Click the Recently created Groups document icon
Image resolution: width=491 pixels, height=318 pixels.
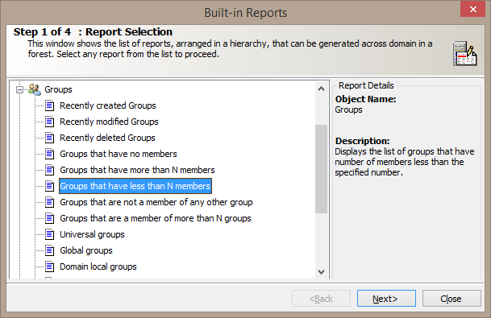pos(49,105)
